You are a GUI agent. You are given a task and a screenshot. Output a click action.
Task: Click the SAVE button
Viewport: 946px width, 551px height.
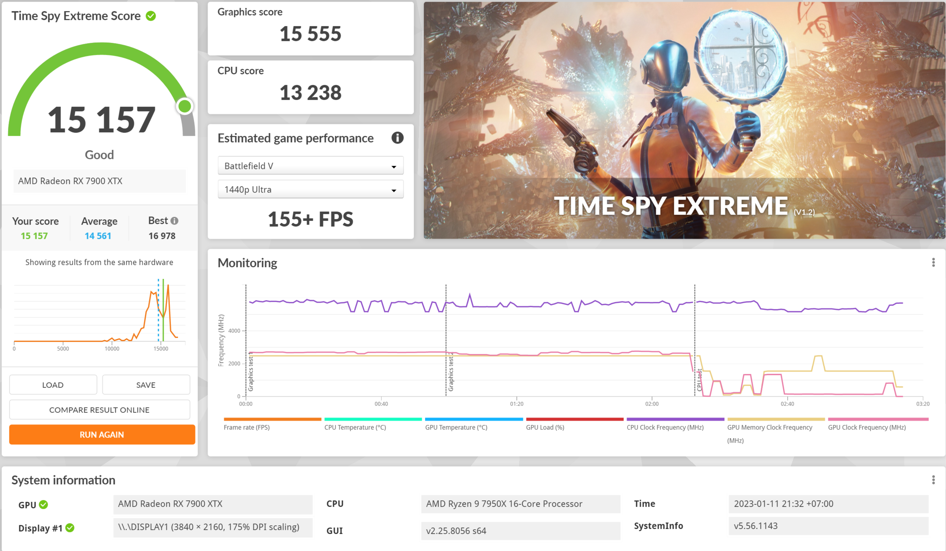pos(146,385)
